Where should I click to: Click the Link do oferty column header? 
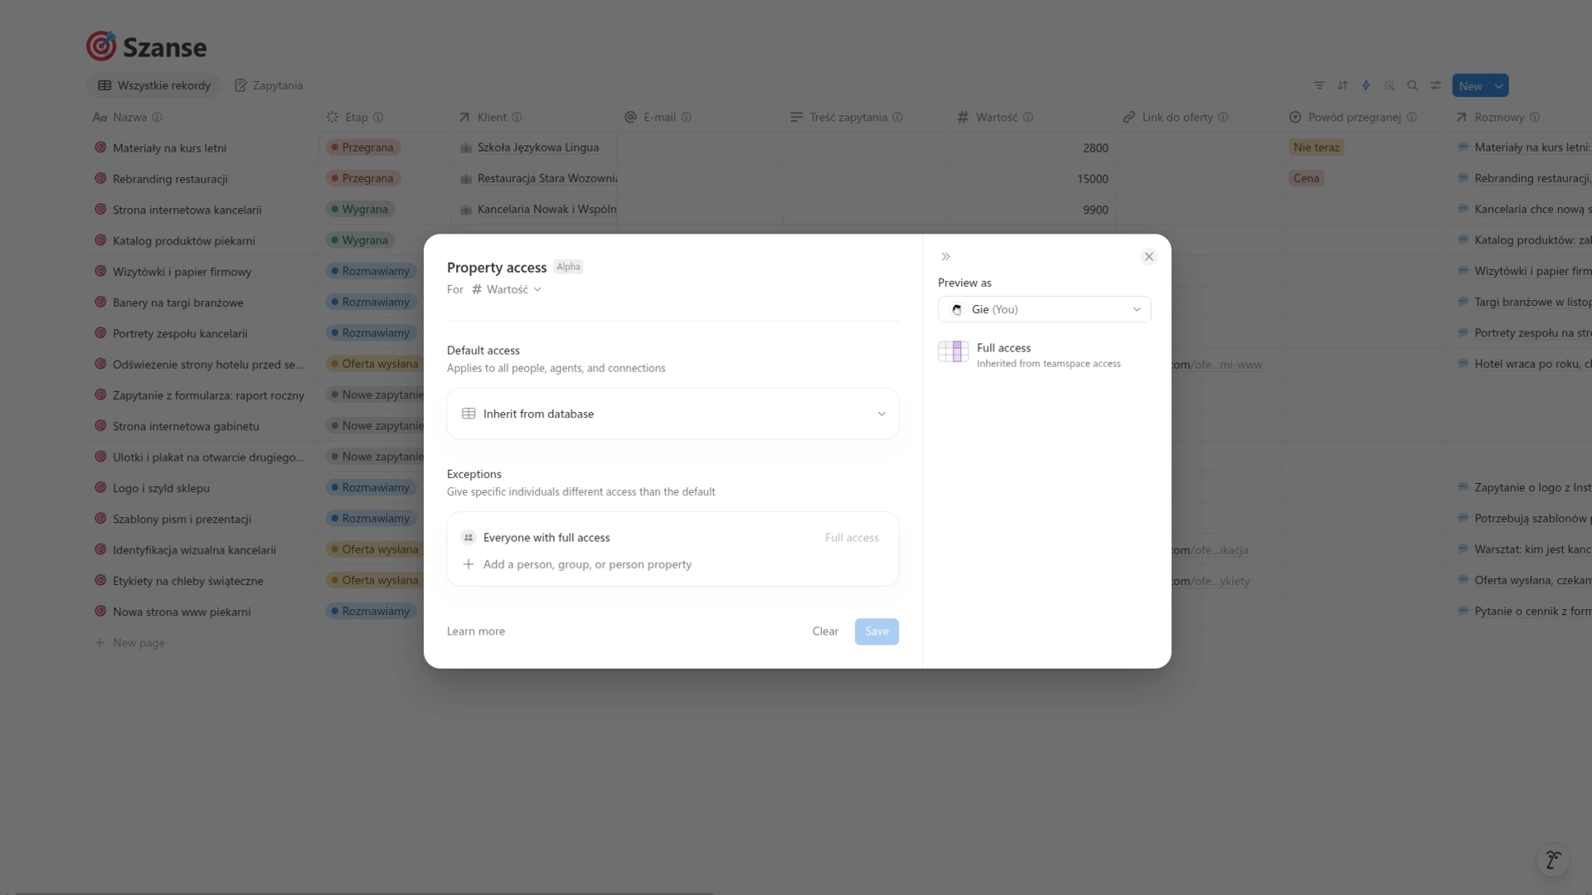(1176, 118)
